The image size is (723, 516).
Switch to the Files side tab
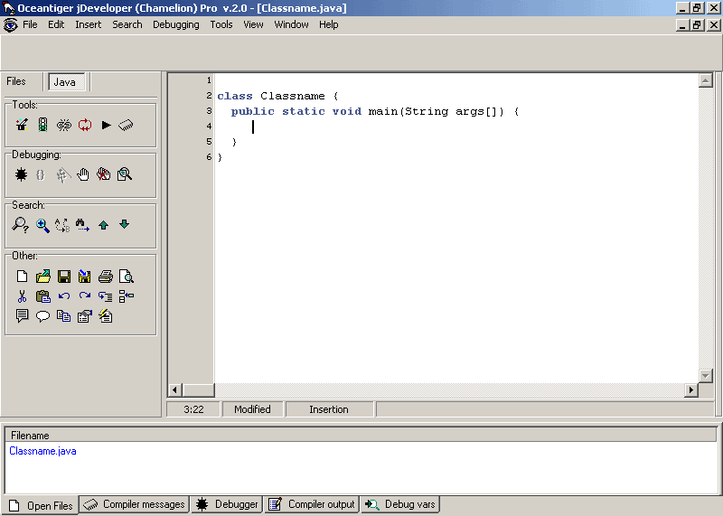point(16,81)
